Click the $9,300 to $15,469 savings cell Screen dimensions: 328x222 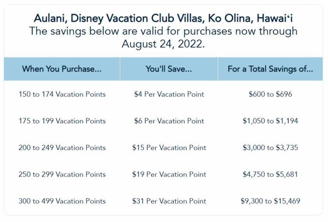pos(270,201)
